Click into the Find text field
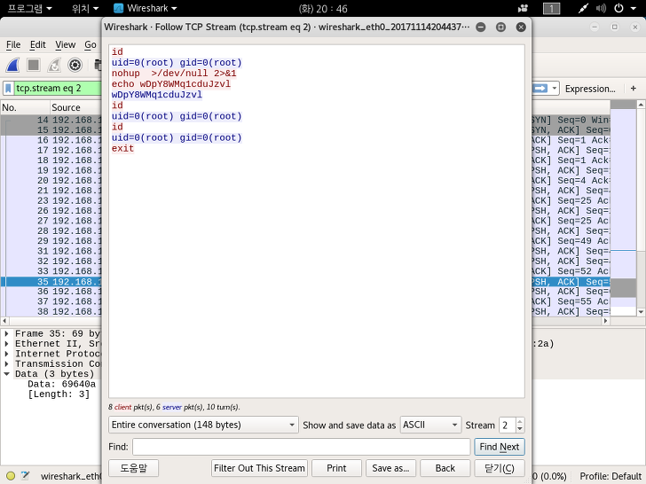Screen dimensions: 646x484 (x=301, y=447)
